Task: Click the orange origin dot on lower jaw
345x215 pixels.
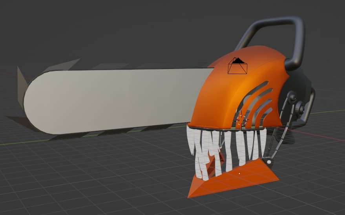Action: click(239, 173)
